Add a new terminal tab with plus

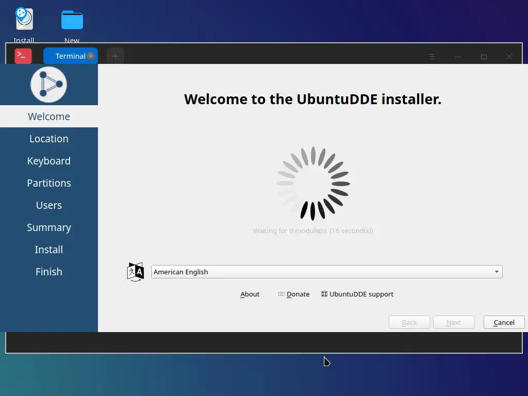(115, 56)
